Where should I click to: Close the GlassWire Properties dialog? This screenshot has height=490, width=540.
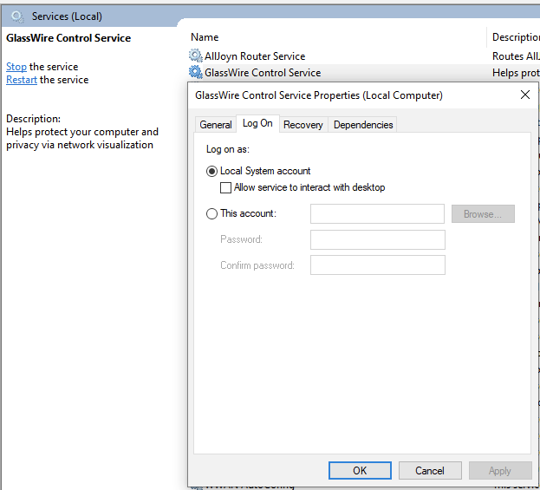click(x=525, y=95)
